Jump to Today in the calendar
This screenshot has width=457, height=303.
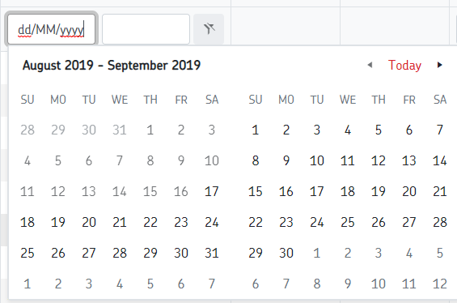(404, 65)
